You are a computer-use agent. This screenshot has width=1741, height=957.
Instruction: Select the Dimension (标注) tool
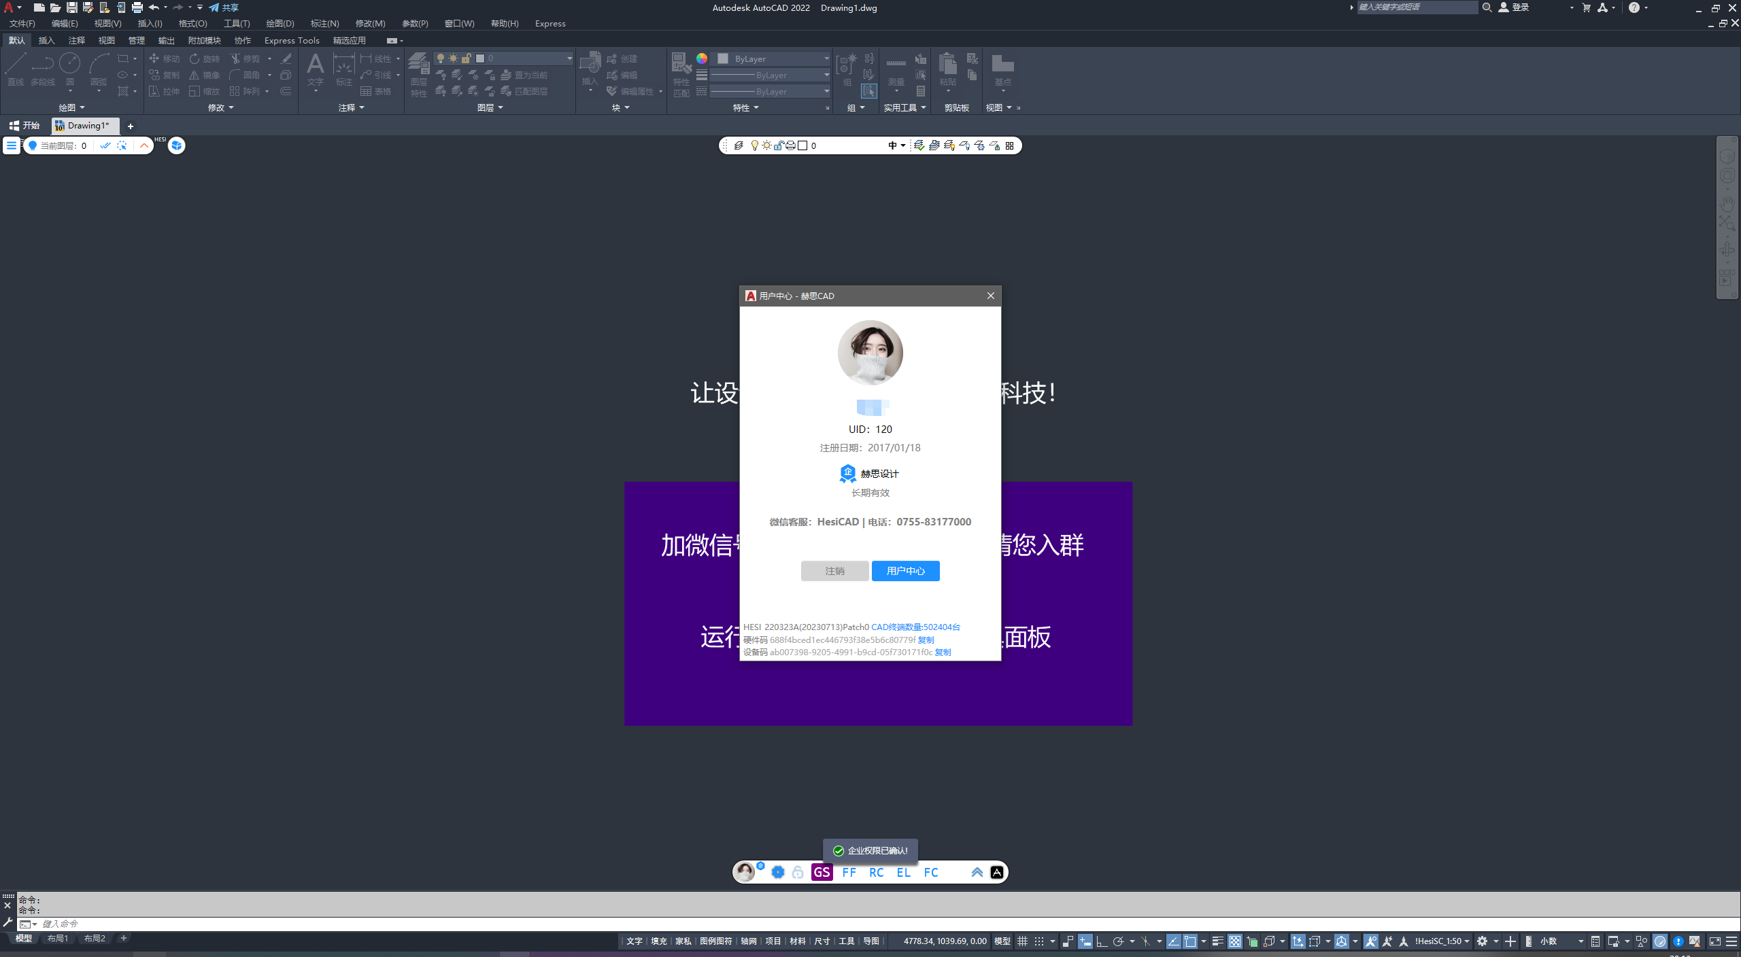click(x=343, y=70)
